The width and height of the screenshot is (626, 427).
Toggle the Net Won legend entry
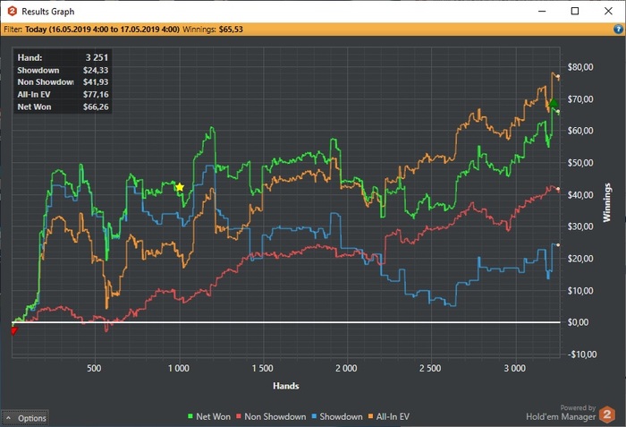pos(209,416)
